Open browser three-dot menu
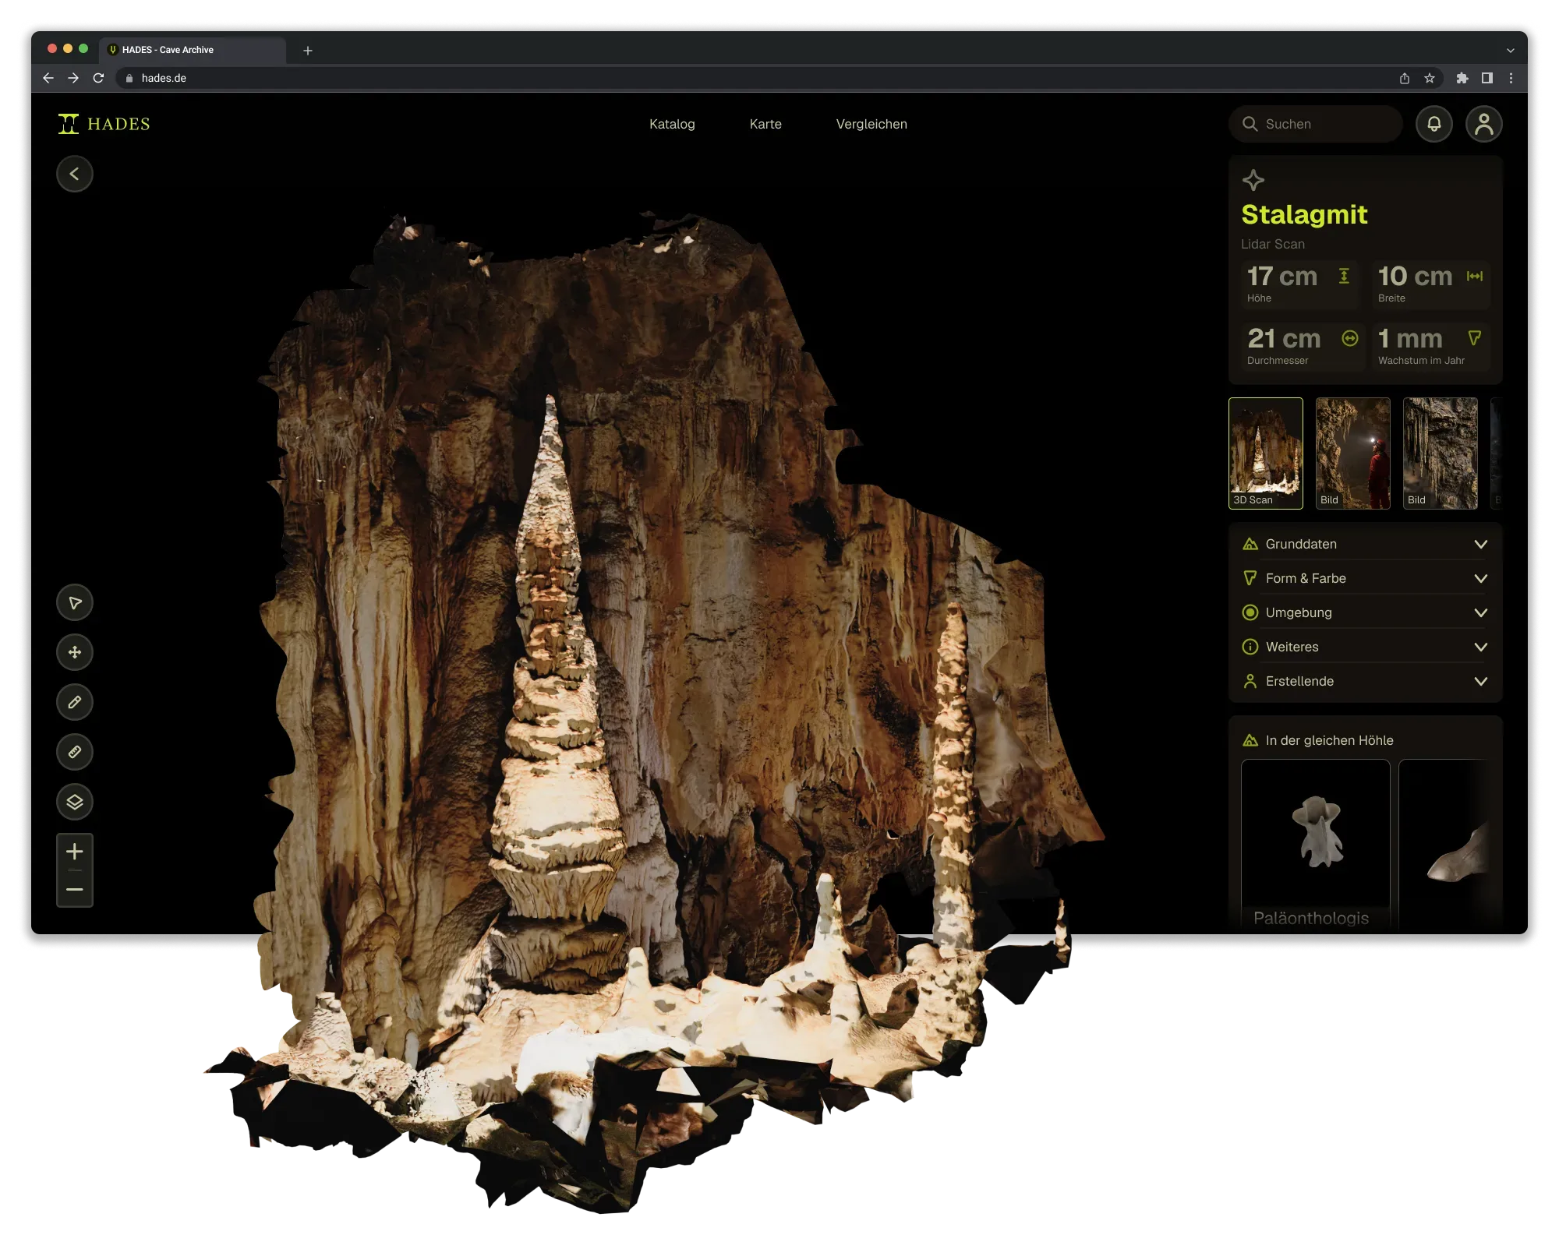Image resolution: width=1559 pixels, height=1249 pixels. coord(1511,78)
